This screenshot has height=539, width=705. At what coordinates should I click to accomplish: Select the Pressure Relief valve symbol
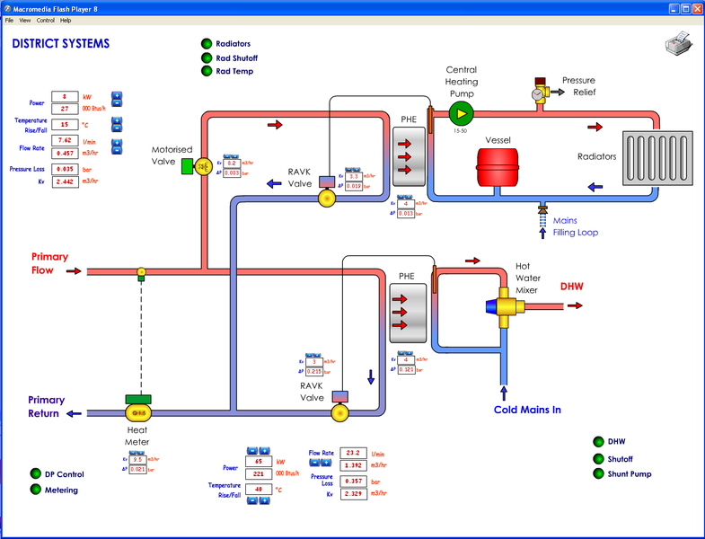(540, 92)
